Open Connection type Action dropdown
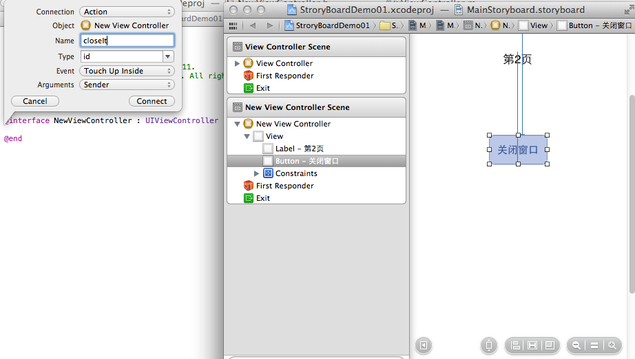 (127, 12)
